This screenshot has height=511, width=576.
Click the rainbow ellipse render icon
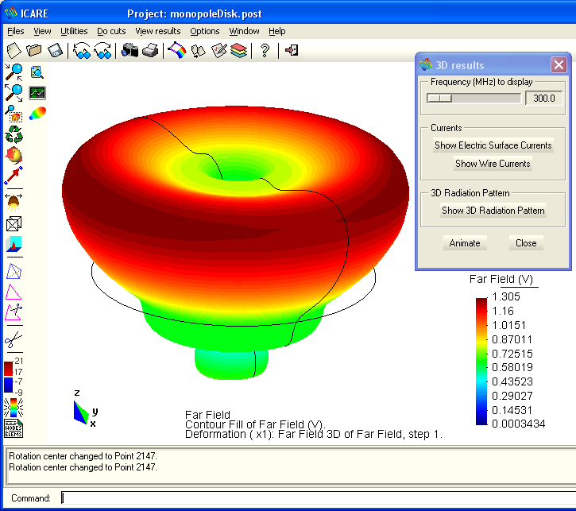pyautogui.click(x=37, y=113)
